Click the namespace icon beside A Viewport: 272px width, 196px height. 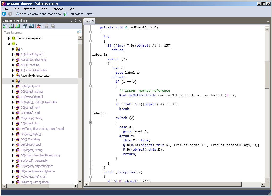click(14, 44)
